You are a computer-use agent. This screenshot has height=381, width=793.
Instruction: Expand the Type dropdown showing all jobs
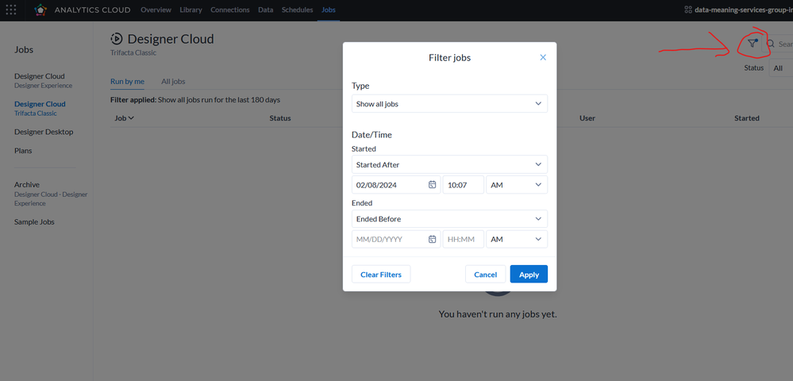coord(449,104)
